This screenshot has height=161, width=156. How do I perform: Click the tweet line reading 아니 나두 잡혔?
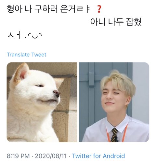pos(116,22)
